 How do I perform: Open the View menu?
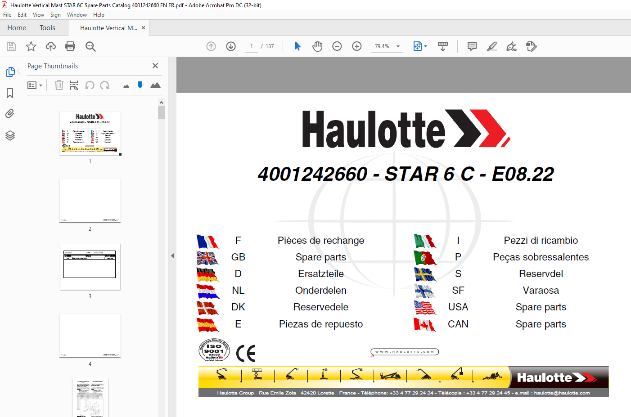(x=38, y=15)
